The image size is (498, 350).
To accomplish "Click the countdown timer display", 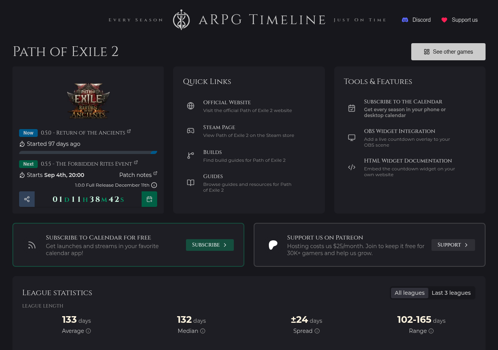I will coord(88,199).
